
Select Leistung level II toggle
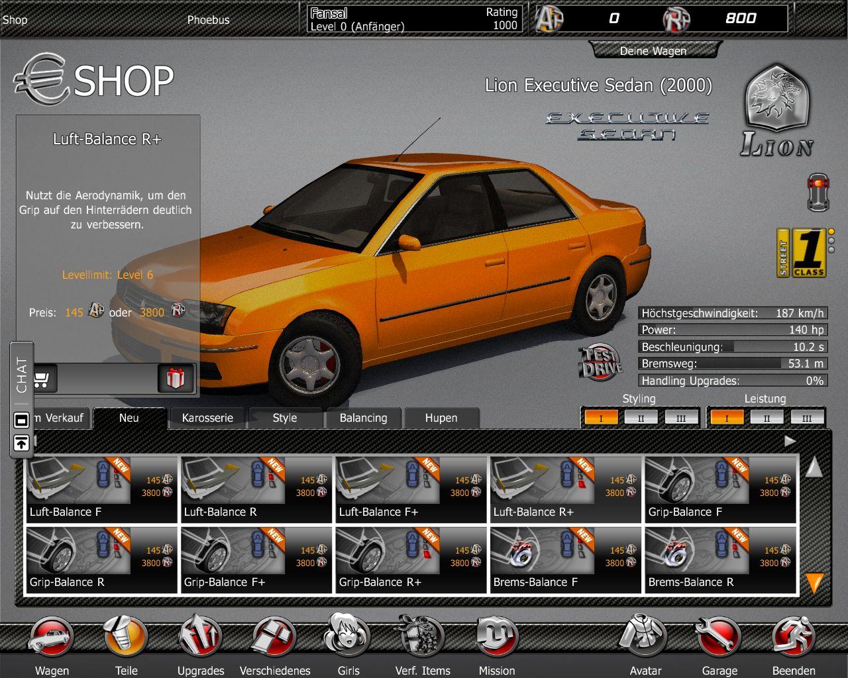pyautogui.click(x=767, y=418)
